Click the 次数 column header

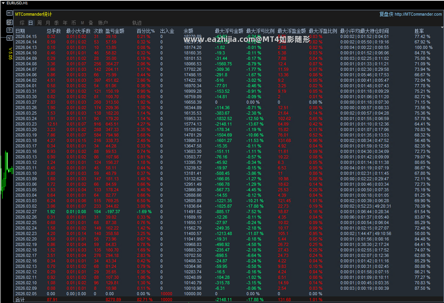[98, 31]
